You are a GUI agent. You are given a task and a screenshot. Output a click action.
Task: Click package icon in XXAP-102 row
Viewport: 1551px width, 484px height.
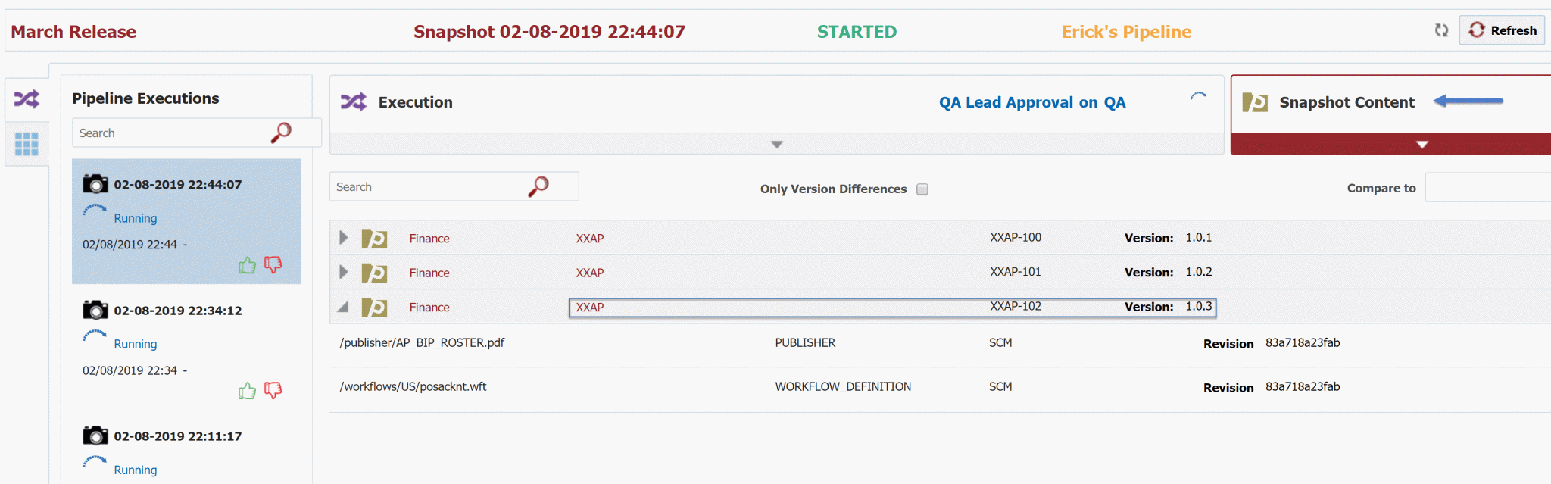pyautogui.click(x=374, y=308)
